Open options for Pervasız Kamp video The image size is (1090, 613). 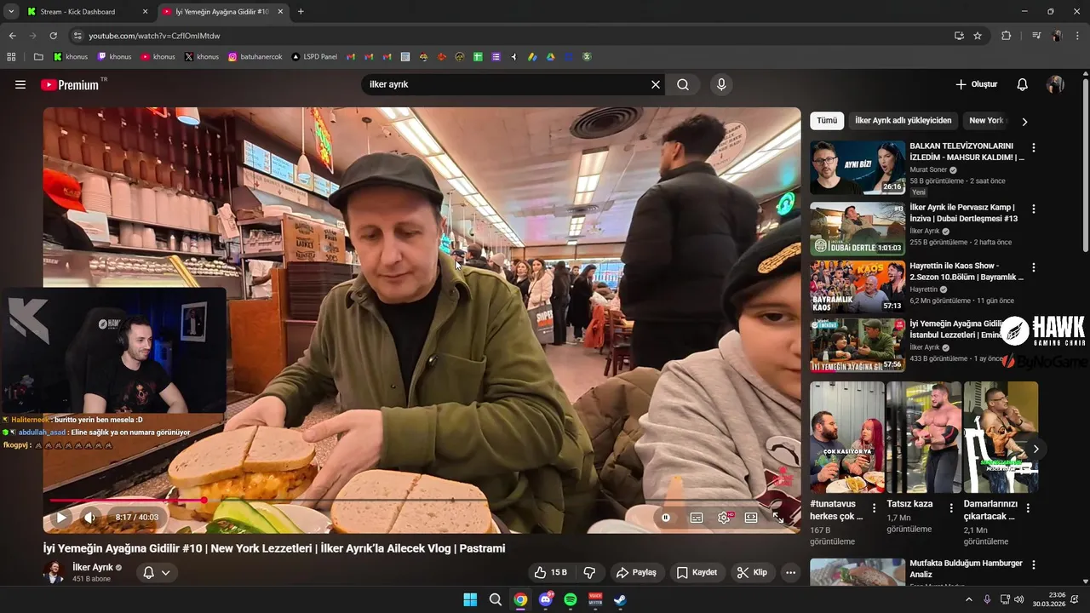[x=1034, y=209]
